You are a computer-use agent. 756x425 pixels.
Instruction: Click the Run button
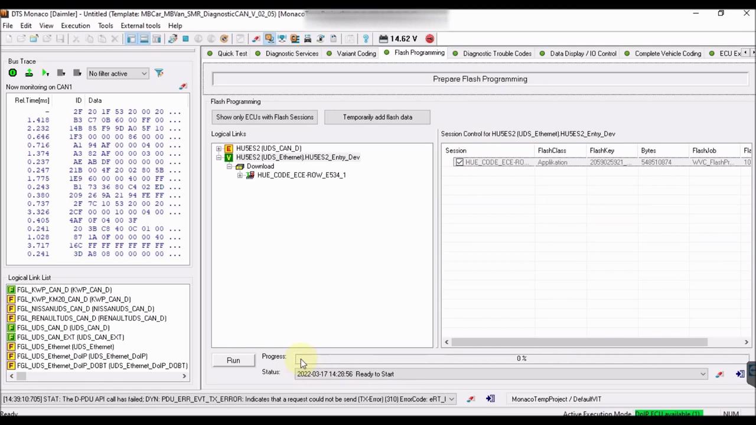click(233, 361)
